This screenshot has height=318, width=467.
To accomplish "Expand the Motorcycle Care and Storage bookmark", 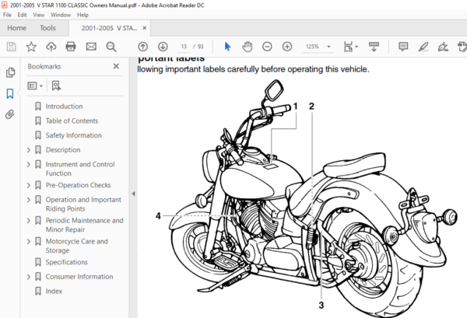I will (x=29, y=241).
